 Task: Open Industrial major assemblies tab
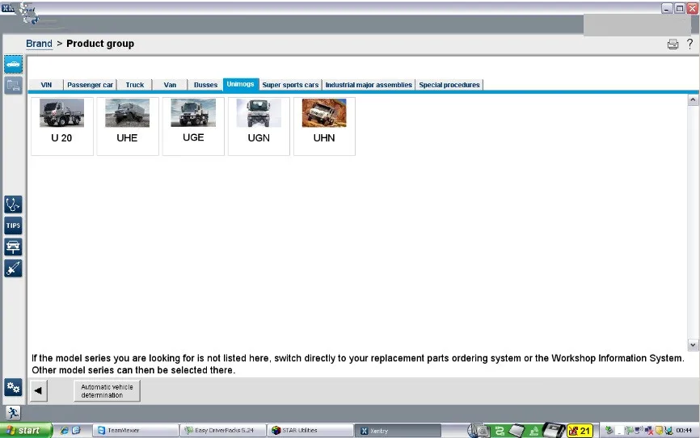(x=369, y=85)
